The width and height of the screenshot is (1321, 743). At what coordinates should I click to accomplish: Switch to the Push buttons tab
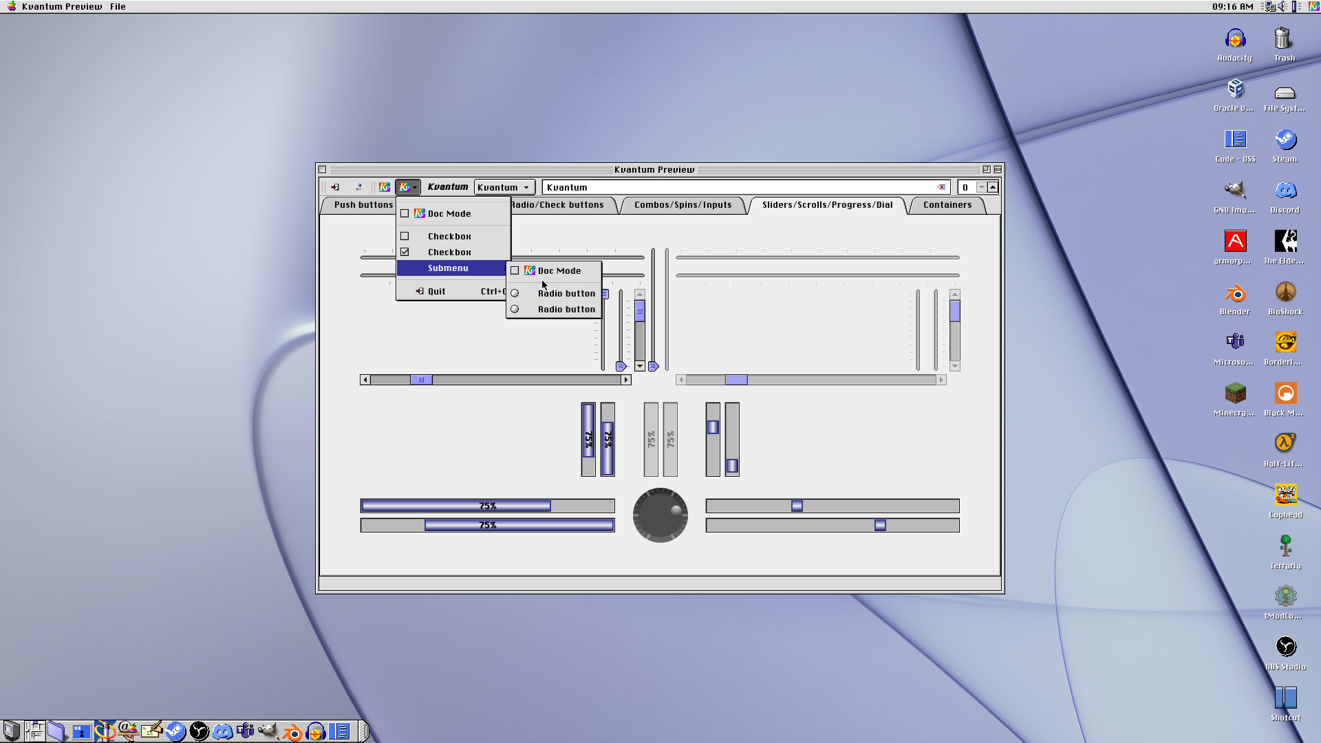tap(360, 205)
